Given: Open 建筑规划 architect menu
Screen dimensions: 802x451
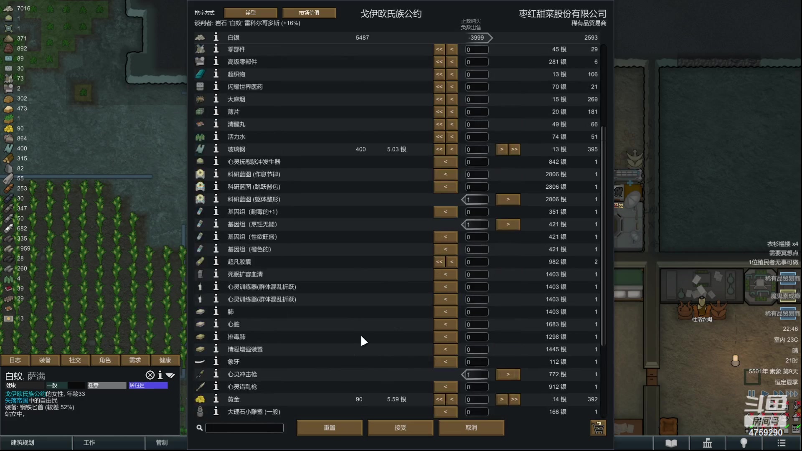Looking at the screenshot, I should 36,443.
